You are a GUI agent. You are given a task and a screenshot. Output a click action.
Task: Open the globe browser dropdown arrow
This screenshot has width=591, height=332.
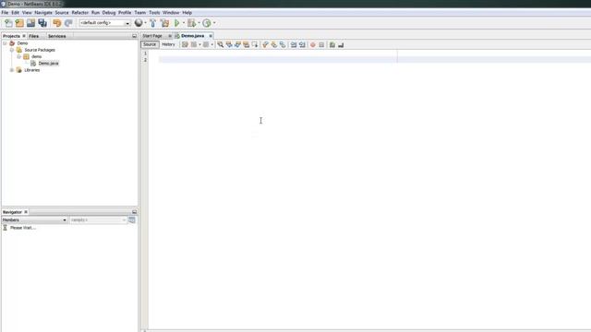[x=146, y=23]
